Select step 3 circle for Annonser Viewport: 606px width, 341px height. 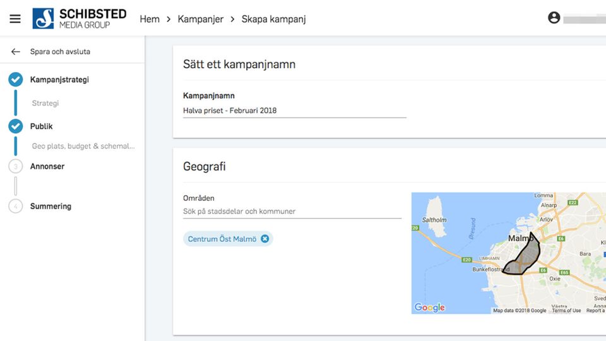(x=15, y=167)
